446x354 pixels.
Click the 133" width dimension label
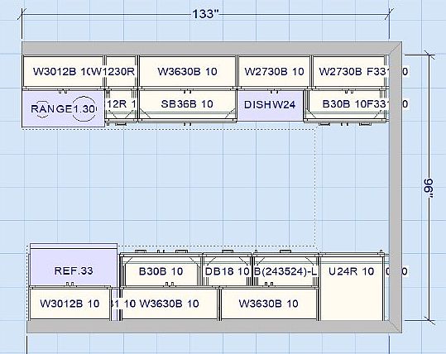[x=206, y=13]
